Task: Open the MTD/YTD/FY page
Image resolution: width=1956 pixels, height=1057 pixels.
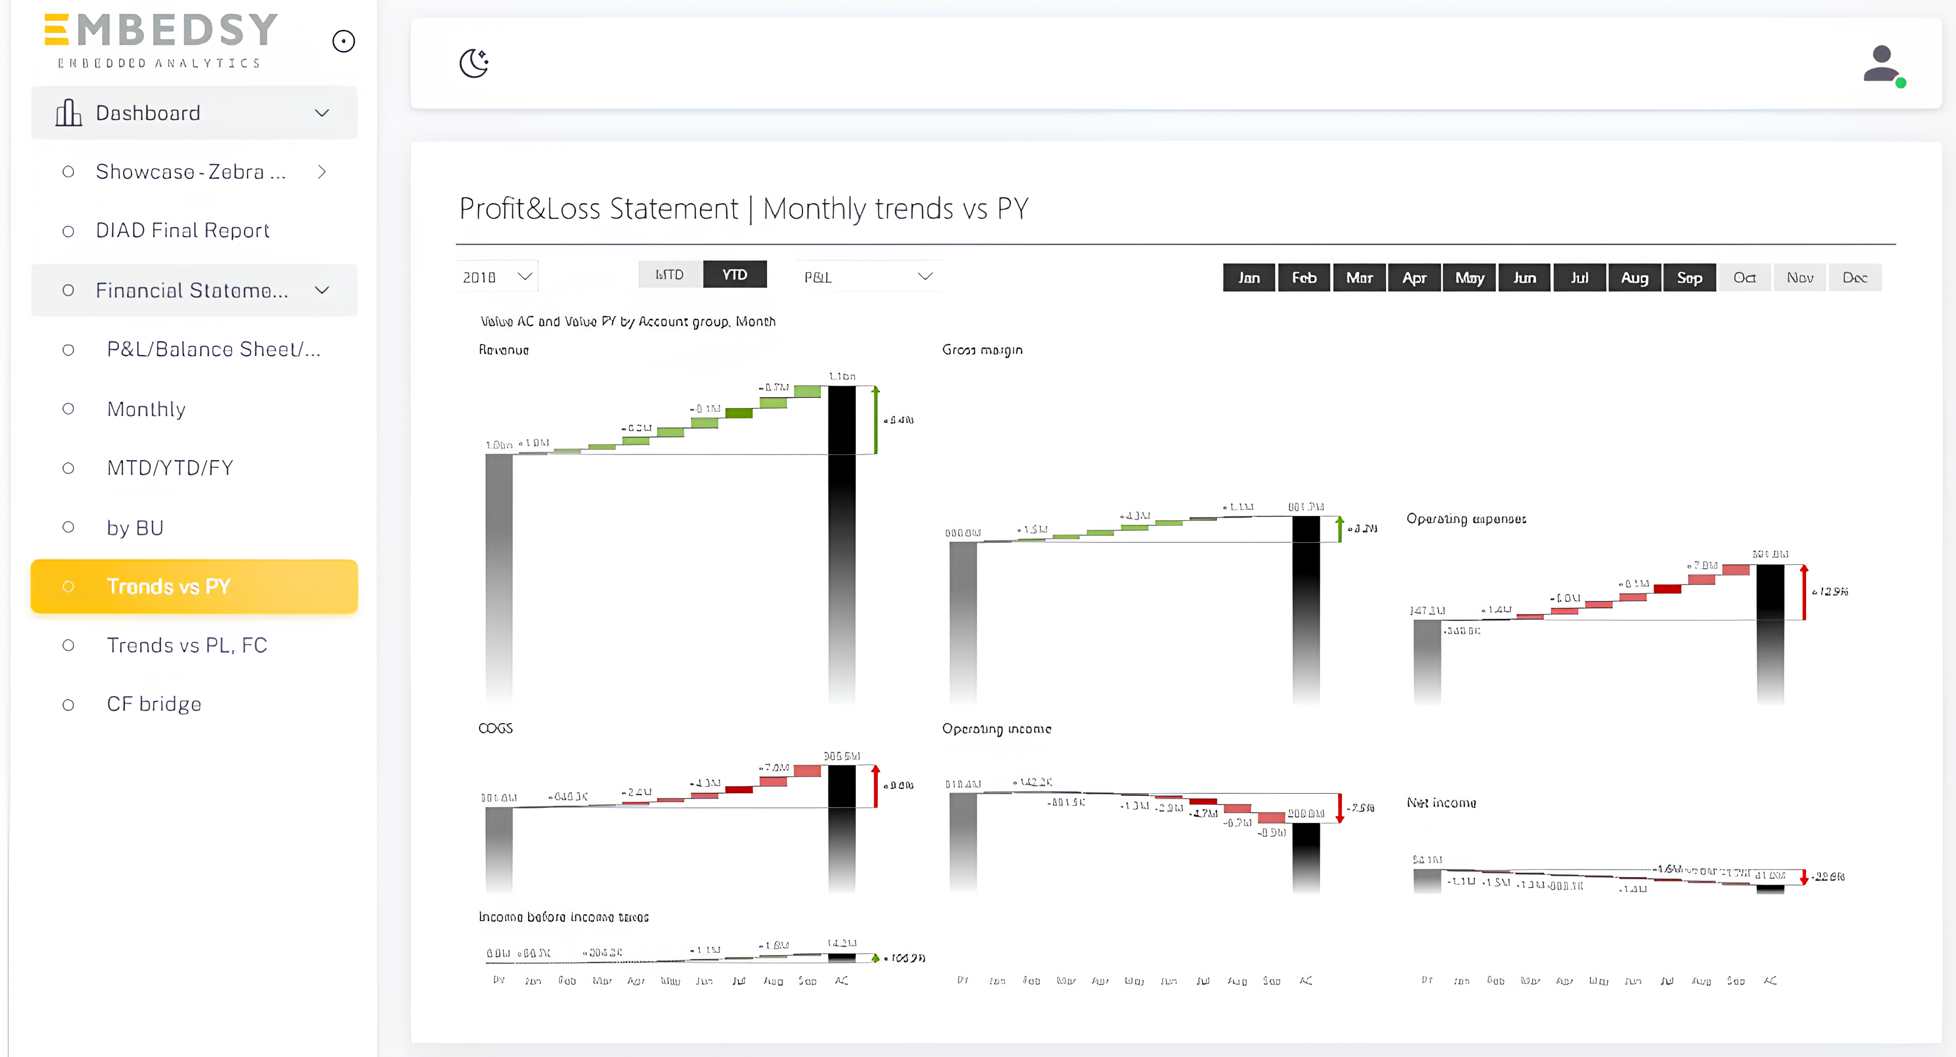Action: [x=170, y=468]
